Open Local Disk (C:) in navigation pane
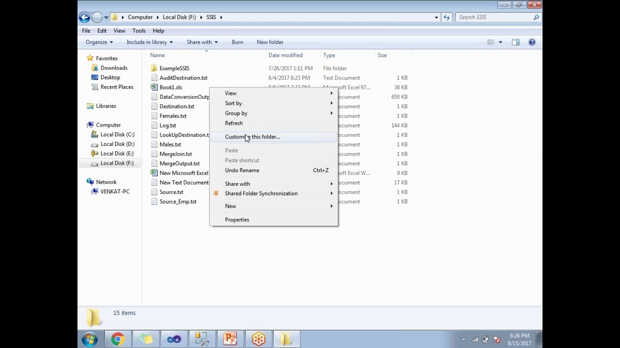This screenshot has width=620, height=348. 117,135
